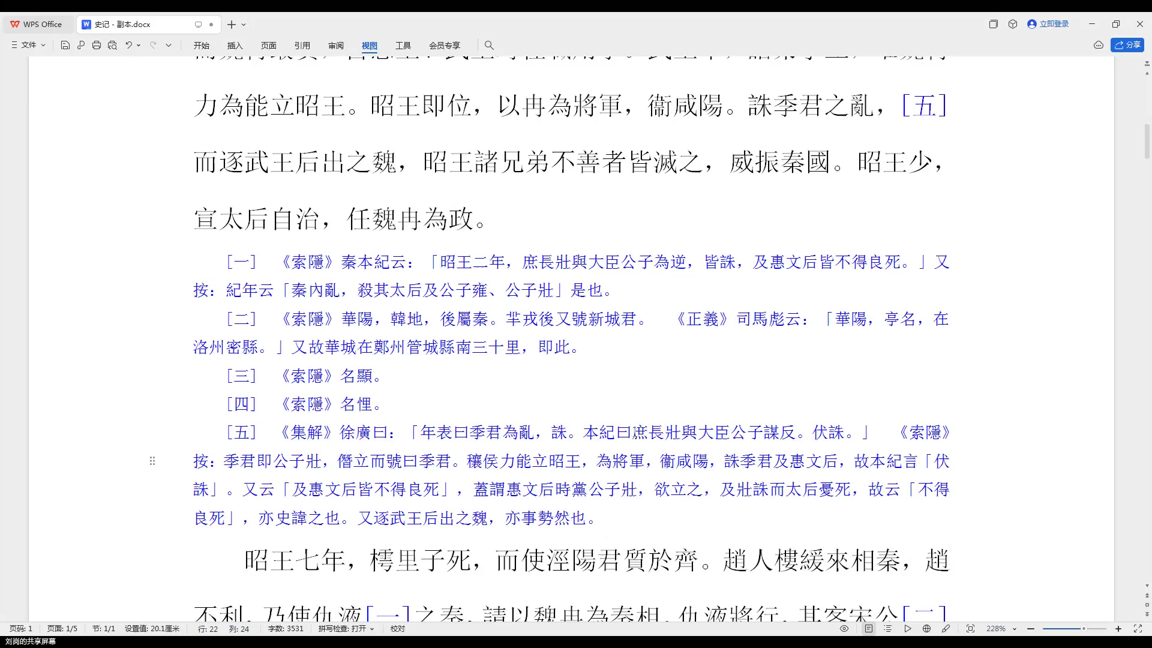Open the 228% zoom level dropdown

1001,629
